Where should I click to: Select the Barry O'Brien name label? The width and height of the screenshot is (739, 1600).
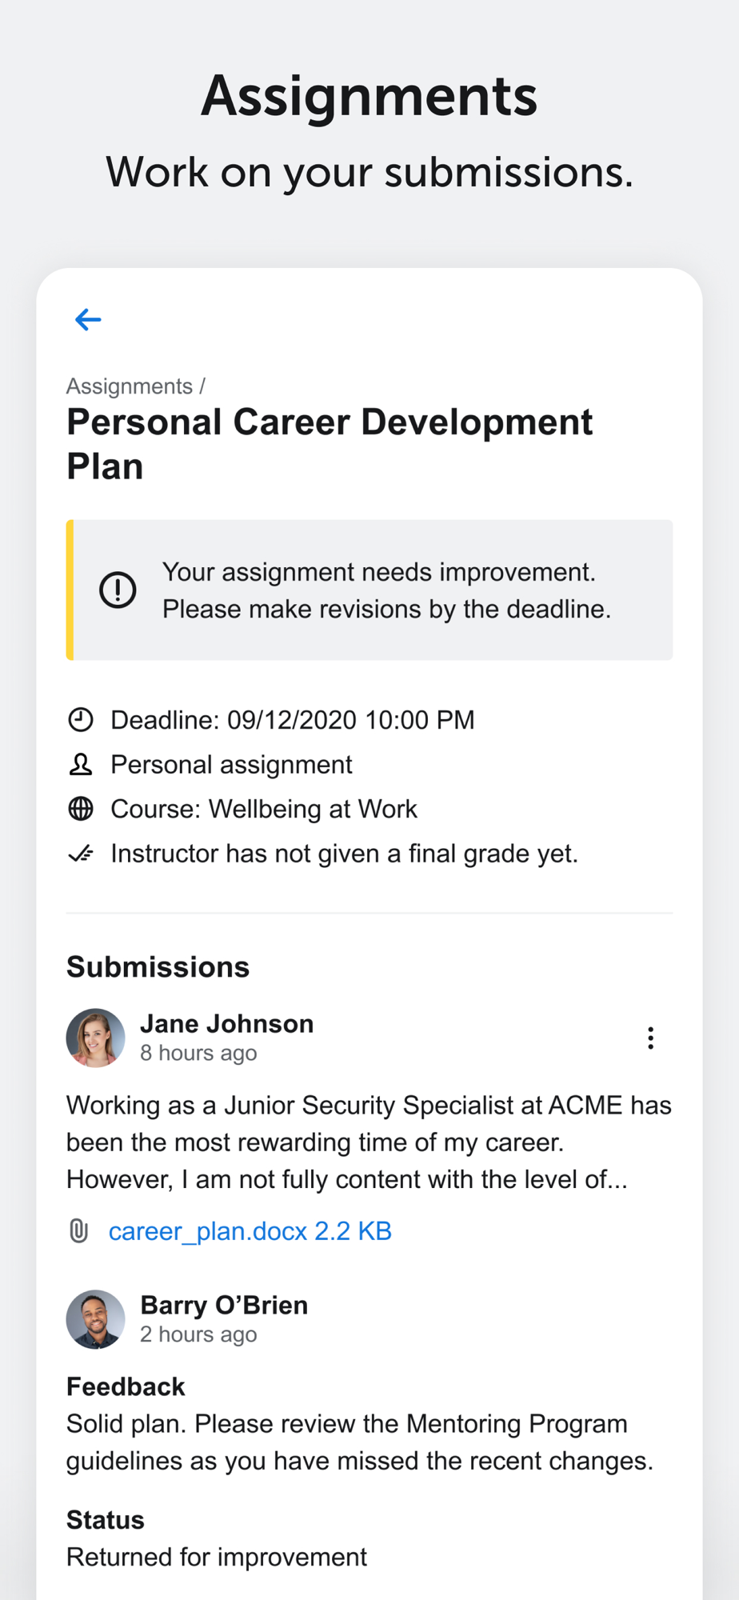224,1305
